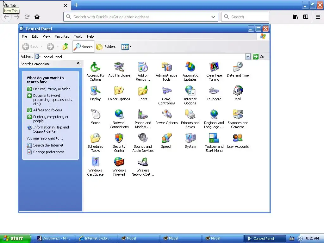Open the Favorites menu
This screenshot has width=324, height=243.
pyautogui.click(x=62, y=36)
